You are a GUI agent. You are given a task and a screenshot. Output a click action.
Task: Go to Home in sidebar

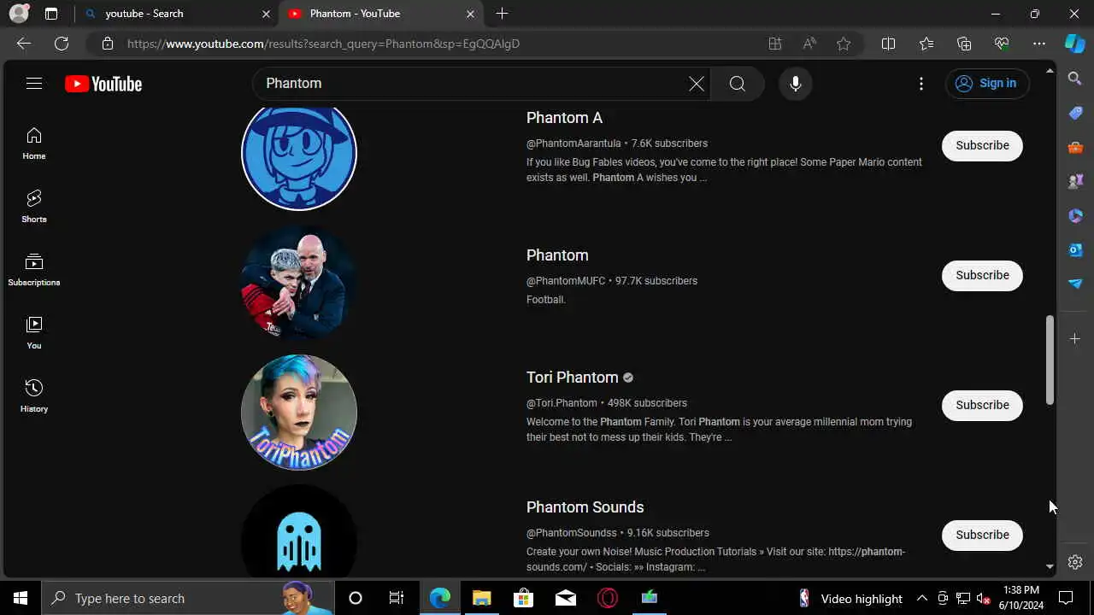[34, 143]
